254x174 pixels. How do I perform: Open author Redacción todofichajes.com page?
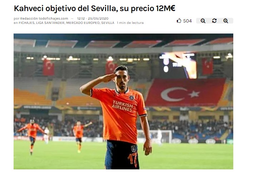(x=44, y=19)
